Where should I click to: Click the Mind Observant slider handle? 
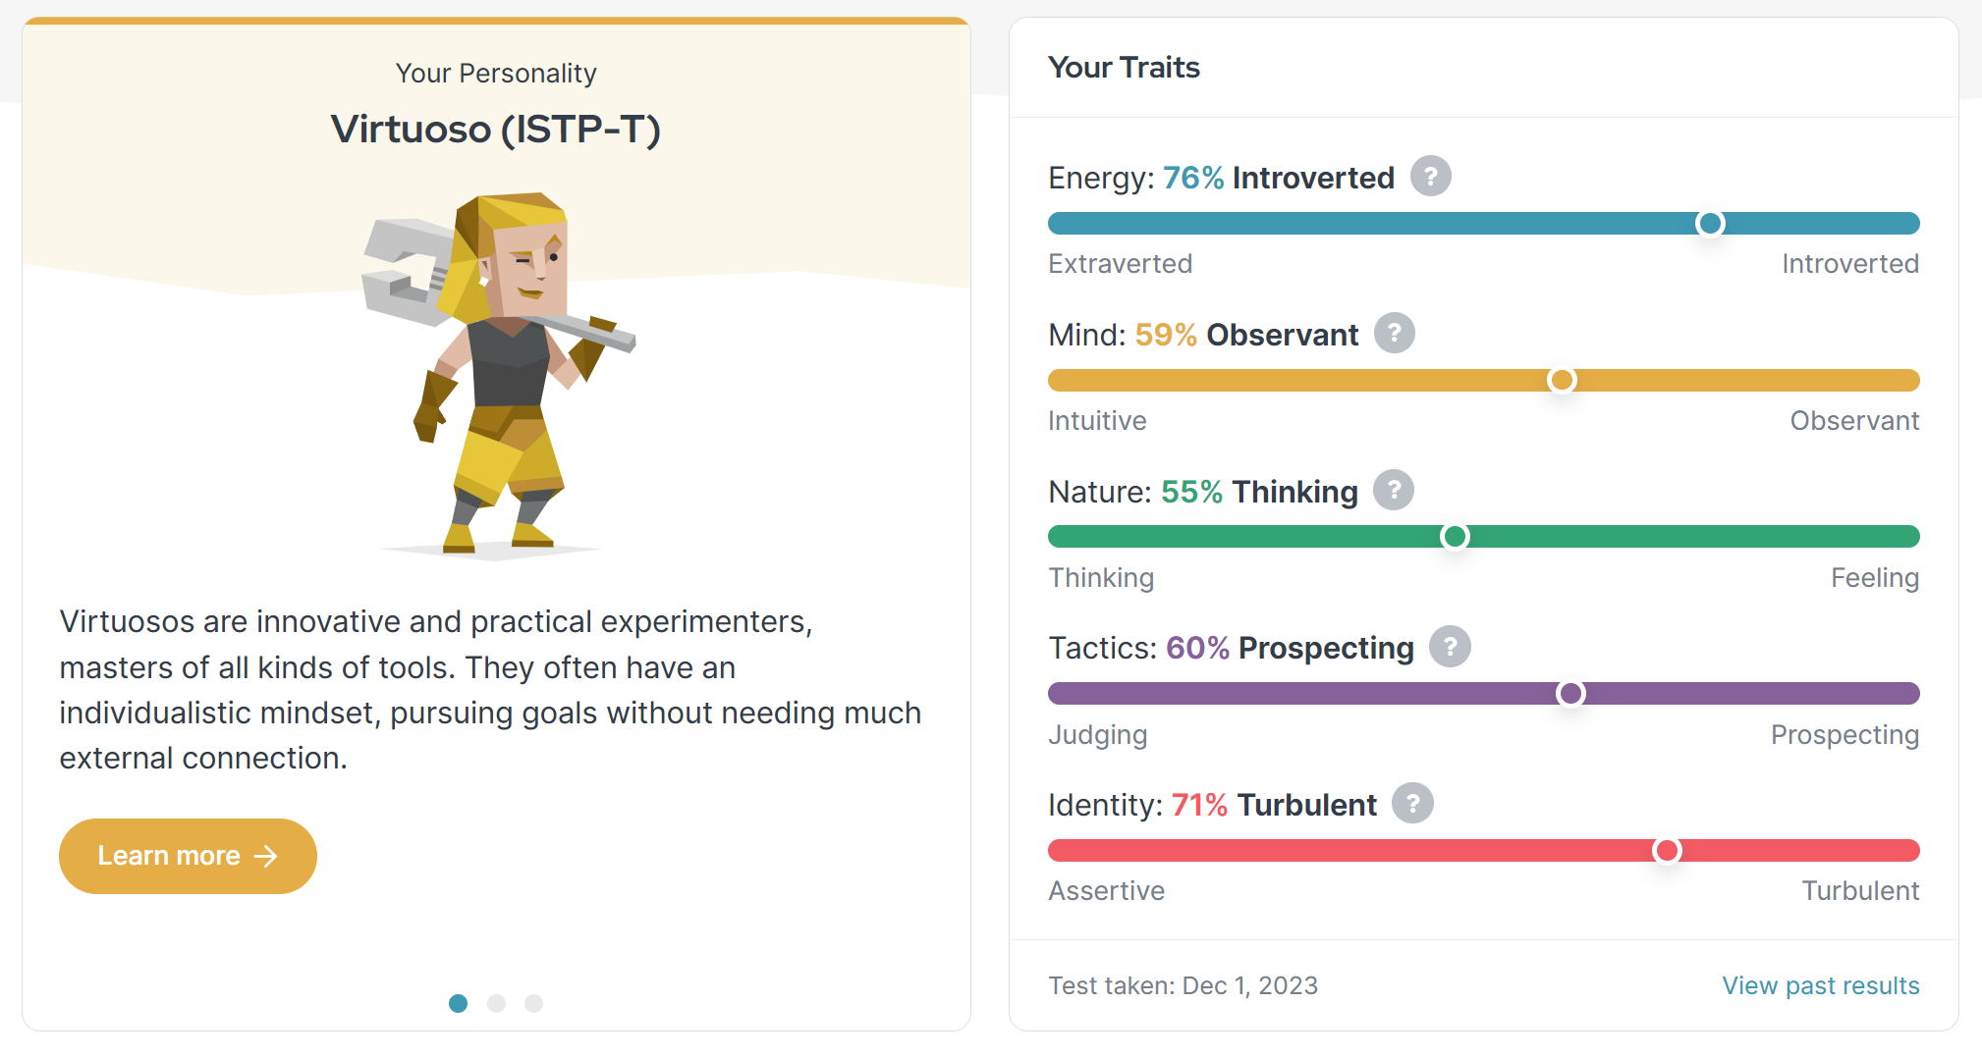point(1562,380)
